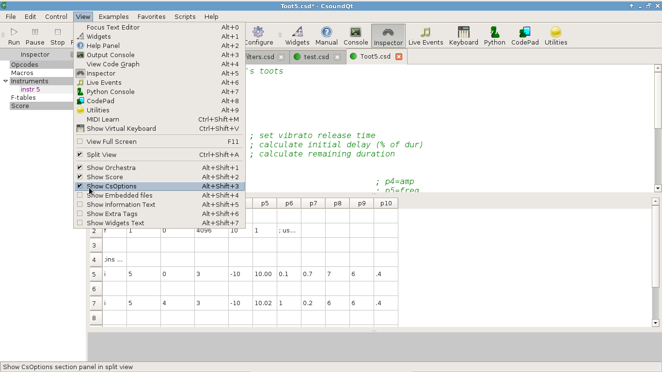Choose Python Console in View menu
Screen dimensions: 662x372
tap(159, 92)
